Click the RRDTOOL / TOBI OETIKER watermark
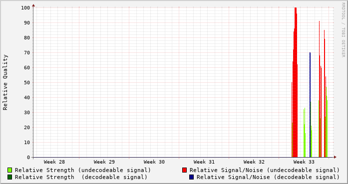Viewport: 348px width, 184px height. (344, 30)
